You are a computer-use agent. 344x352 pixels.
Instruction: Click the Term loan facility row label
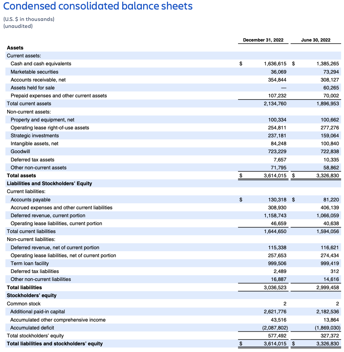(30, 264)
